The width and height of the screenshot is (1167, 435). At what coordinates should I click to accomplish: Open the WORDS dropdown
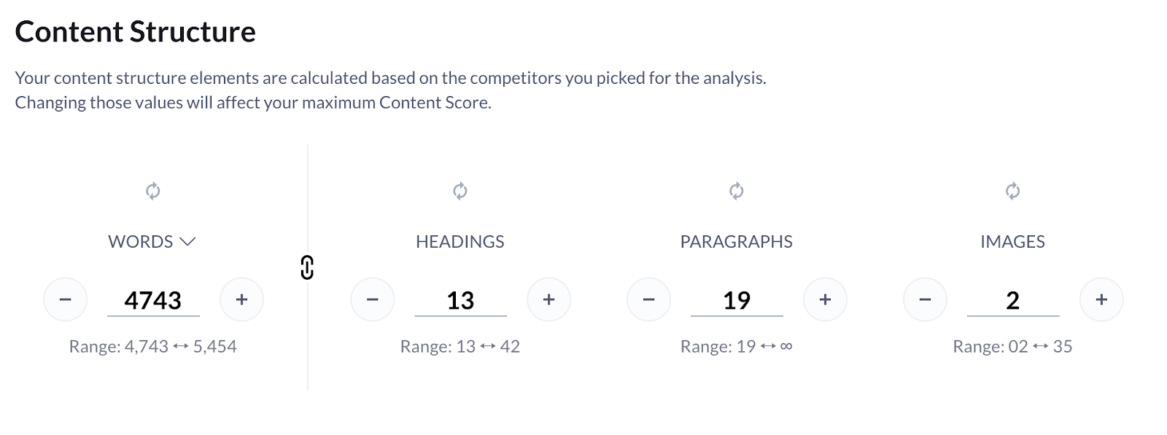pyautogui.click(x=188, y=241)
